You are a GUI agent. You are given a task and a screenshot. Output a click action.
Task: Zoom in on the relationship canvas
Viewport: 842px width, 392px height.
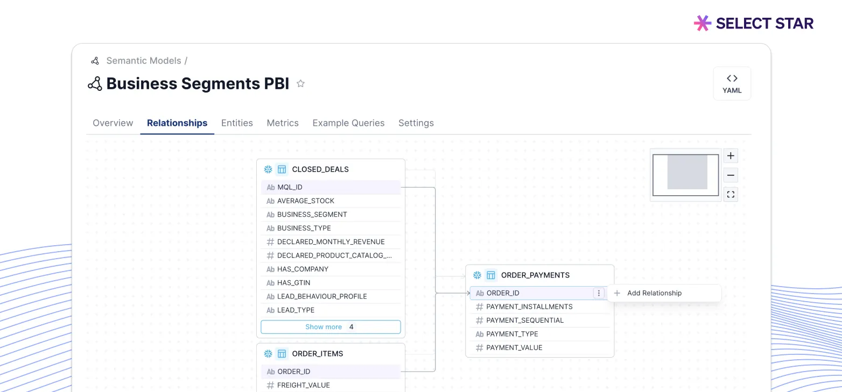pos(731,156)
